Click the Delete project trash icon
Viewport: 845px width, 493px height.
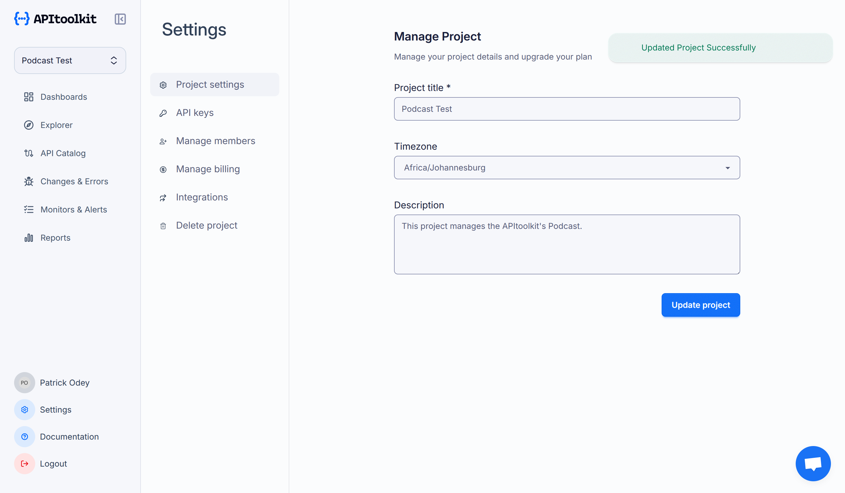(x=163, y=226)
